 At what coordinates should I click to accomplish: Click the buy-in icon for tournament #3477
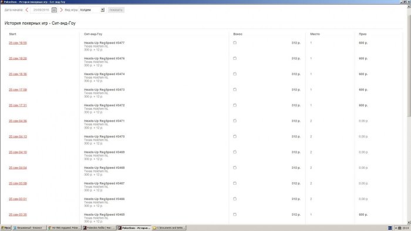[x=235, y=42]
